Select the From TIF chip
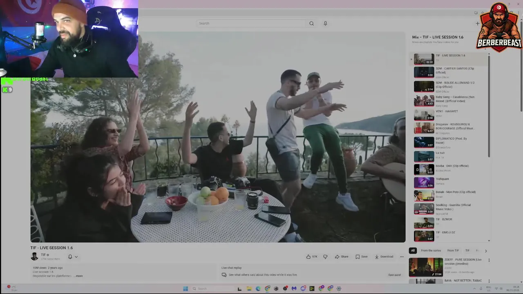Image resolution: width=523 pixels, height=294 pixels. click(x=453, y=250)
